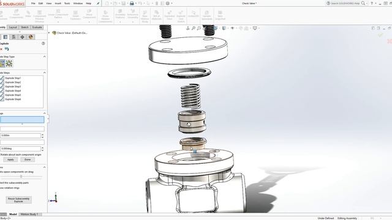This screenshot has width=392, height=220.
Task: Click the Linear Component Pattern tool
Action: (x=58, y=14)
